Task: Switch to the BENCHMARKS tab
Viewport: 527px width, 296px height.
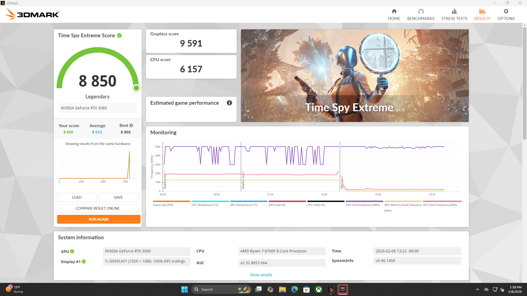Action: [421, 15]
